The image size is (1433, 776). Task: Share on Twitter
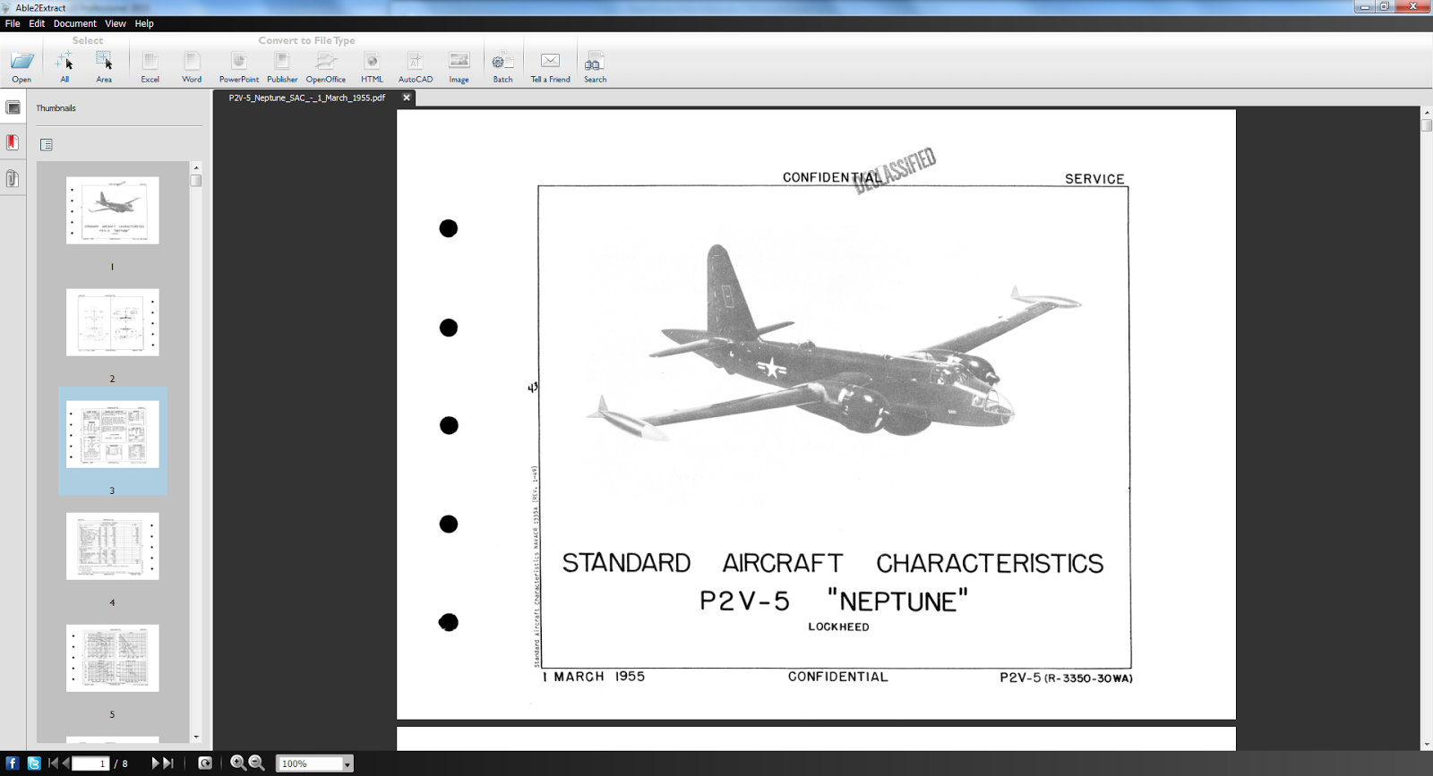click(33, 763)
